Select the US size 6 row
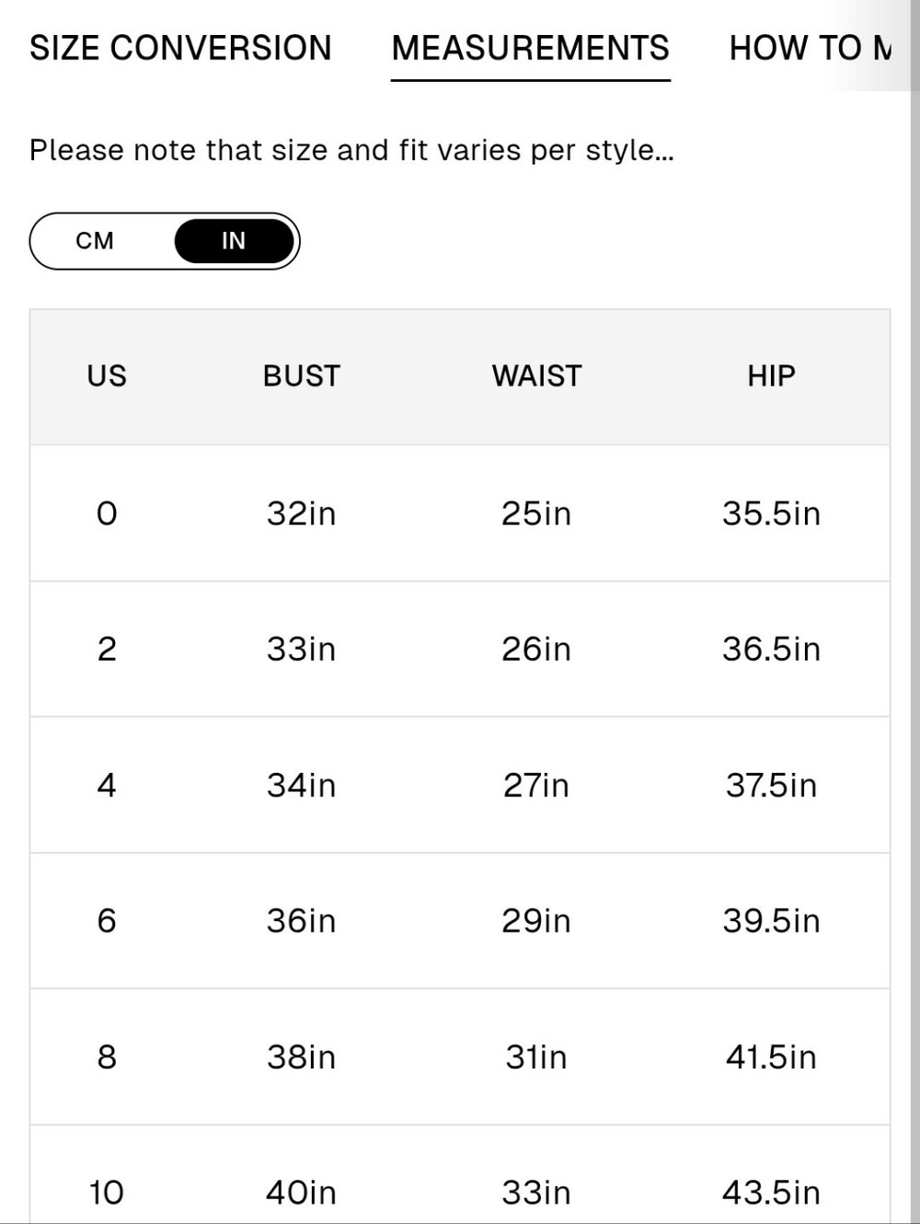Viewport: 920px width, 1224px height. tap(460, 920)
